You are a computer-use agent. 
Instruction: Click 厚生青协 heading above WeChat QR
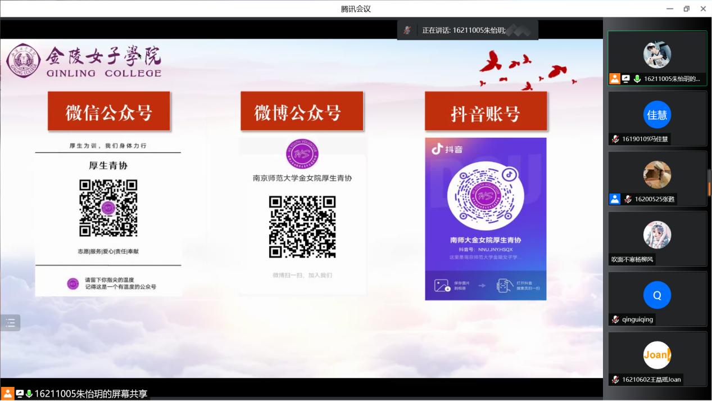point(108,165)
